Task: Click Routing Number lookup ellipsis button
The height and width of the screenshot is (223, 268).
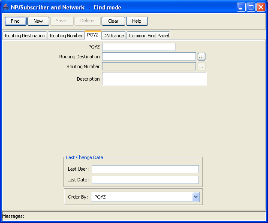Action: point(202,66)
